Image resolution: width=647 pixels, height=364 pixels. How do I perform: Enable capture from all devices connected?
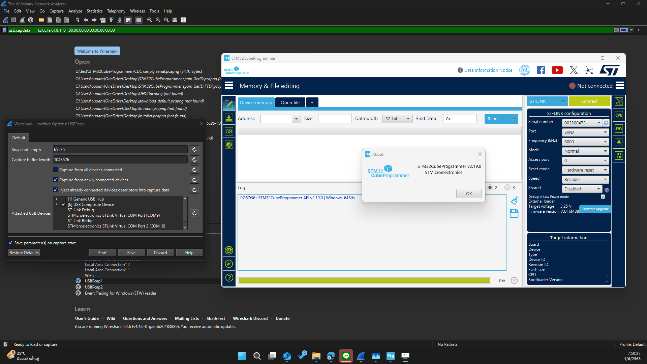pos(55,170)
